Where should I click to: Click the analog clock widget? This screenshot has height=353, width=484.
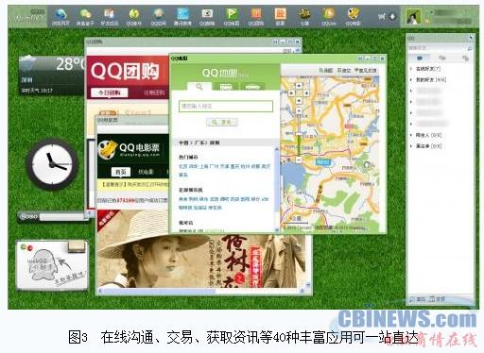coord(53,165)
